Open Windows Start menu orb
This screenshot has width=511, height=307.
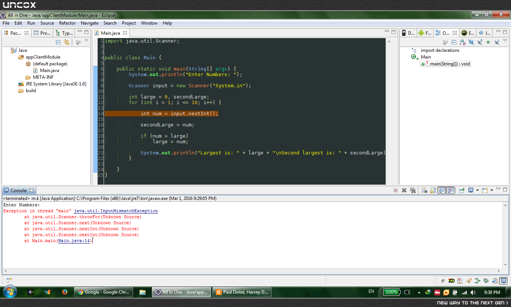[x=9, y=292]
